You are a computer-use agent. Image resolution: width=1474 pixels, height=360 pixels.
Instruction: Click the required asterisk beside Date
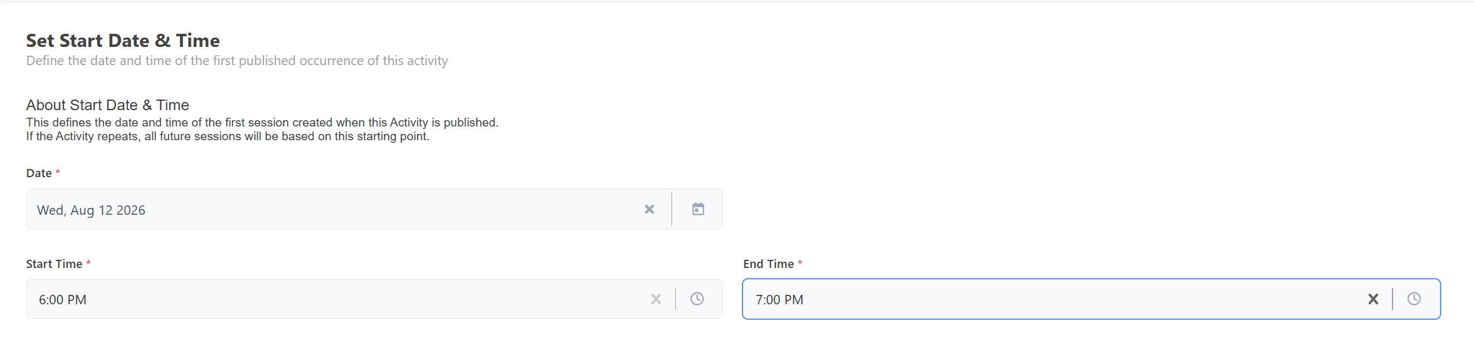click(58, 172)
